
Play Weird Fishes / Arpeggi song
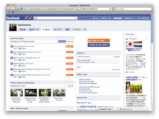[x=12, y=58]
